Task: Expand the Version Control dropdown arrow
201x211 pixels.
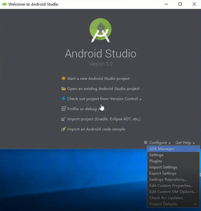Action: click(x=141, y=99)
